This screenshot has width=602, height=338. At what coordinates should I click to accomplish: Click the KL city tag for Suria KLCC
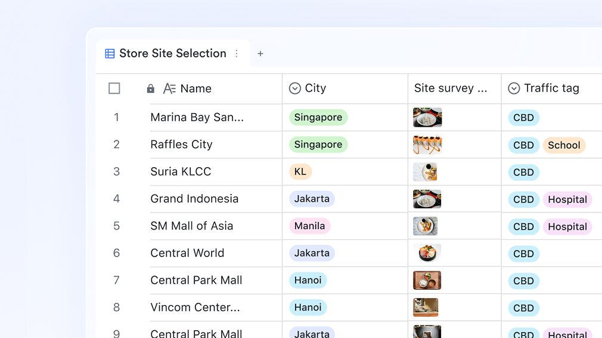click(300, 172)
